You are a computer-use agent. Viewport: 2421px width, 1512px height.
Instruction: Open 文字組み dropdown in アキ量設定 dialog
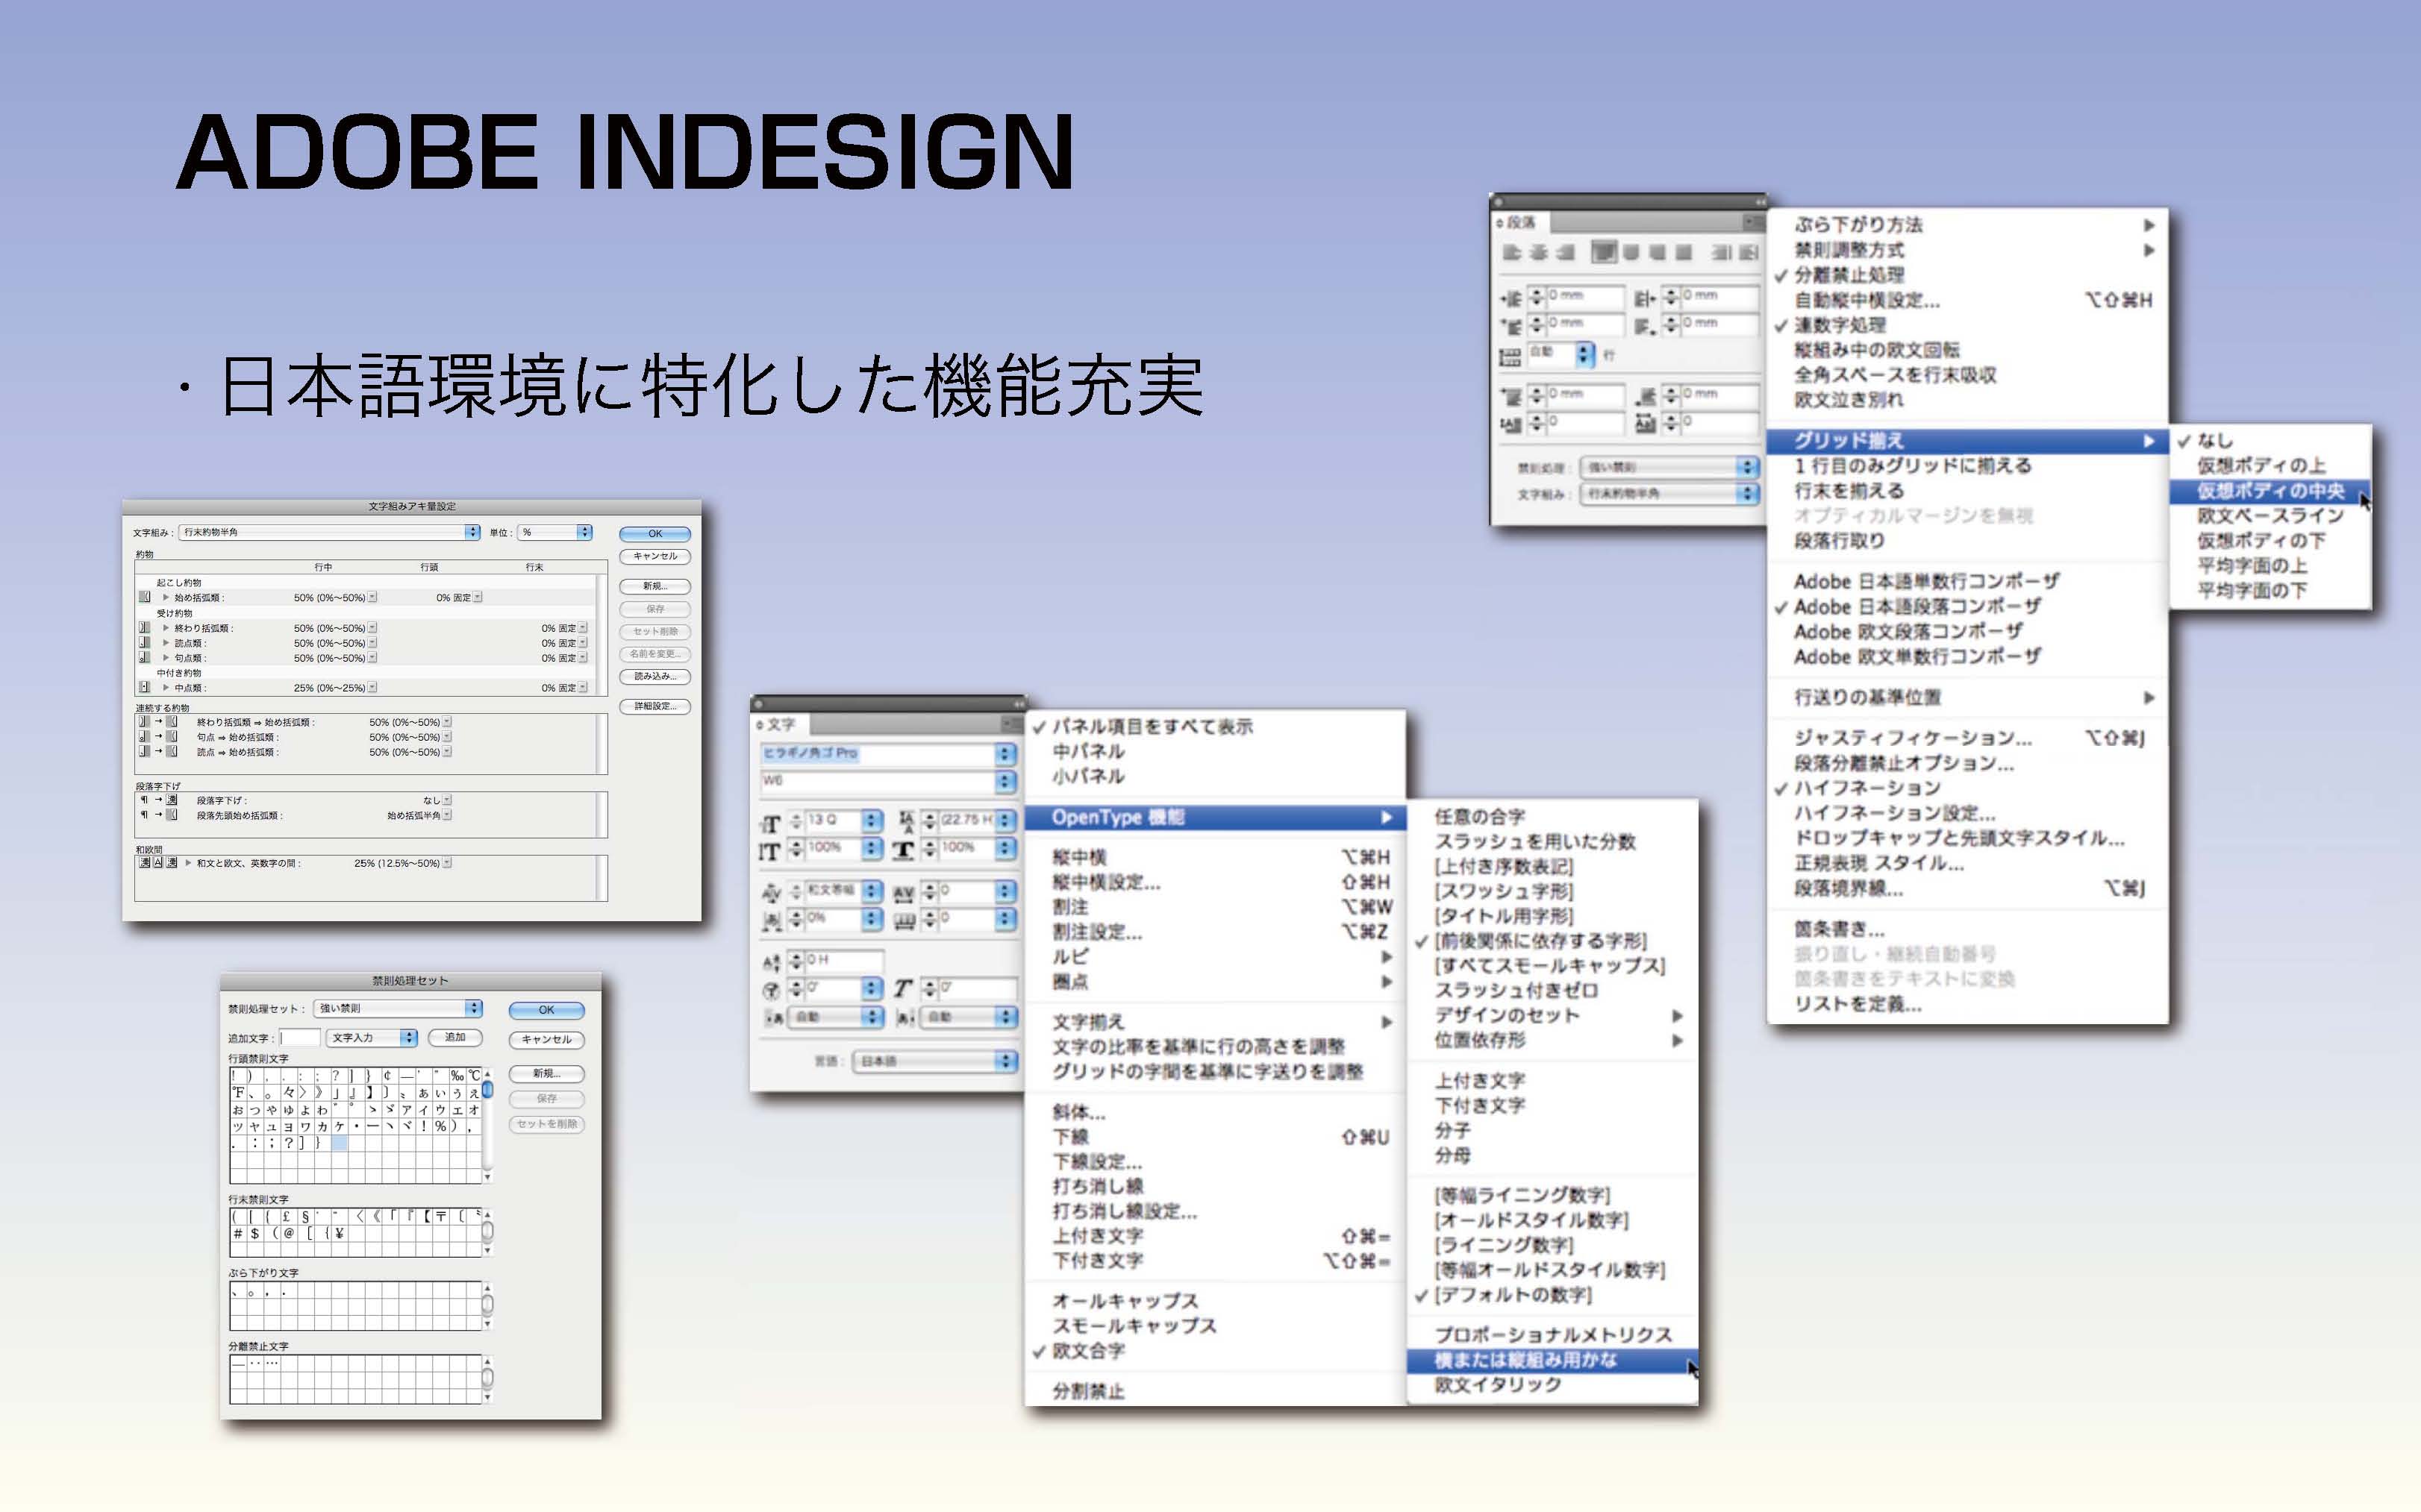click(x=330, y=532)
